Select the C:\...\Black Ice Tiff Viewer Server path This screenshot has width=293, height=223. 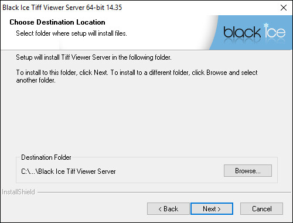coord(69,171)
